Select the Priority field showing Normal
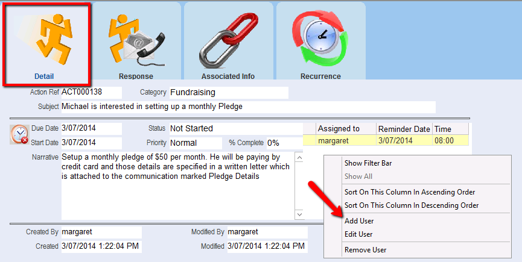 click(x=194, y=143)
